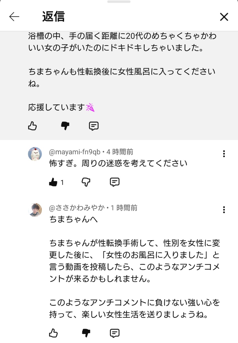
Task: Open @mayami-fn9qb profile avatar
Action: [35, 154]
